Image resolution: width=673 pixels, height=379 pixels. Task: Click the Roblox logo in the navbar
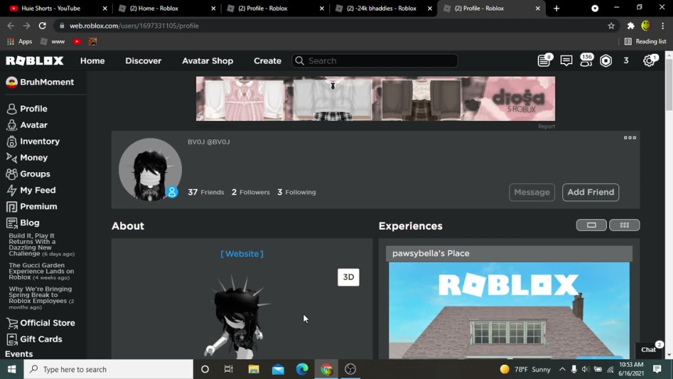(35, 61)
